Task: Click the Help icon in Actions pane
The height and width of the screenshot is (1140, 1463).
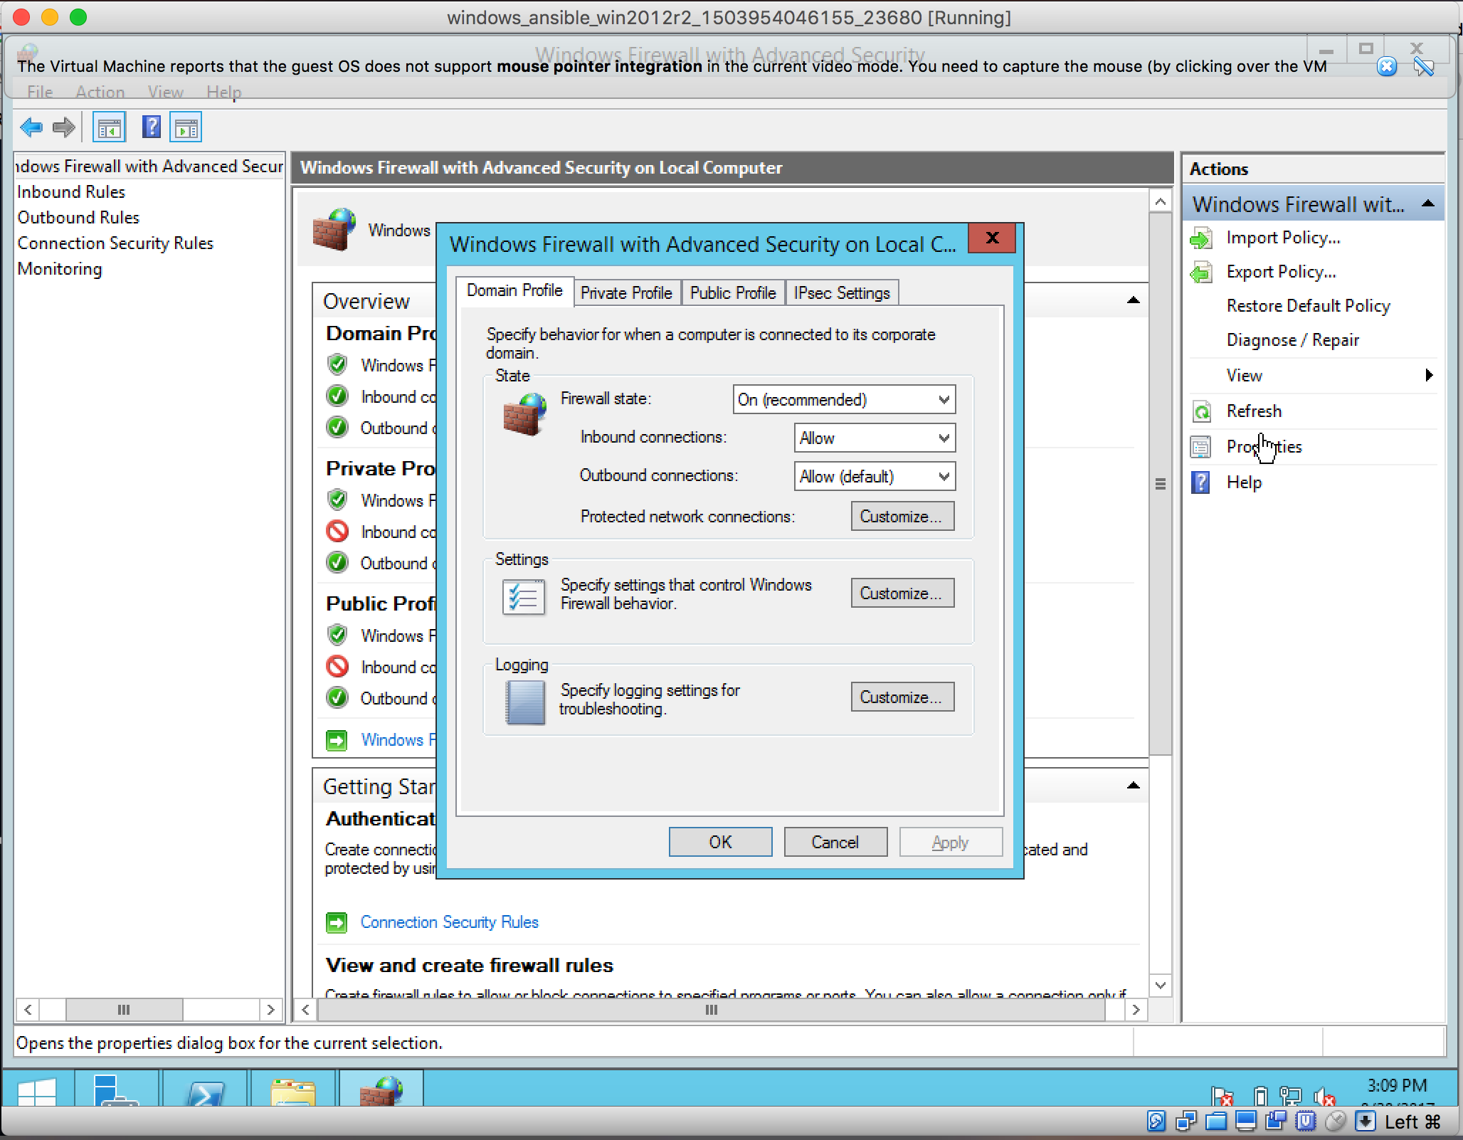Action: click(x=1201, y=482)
